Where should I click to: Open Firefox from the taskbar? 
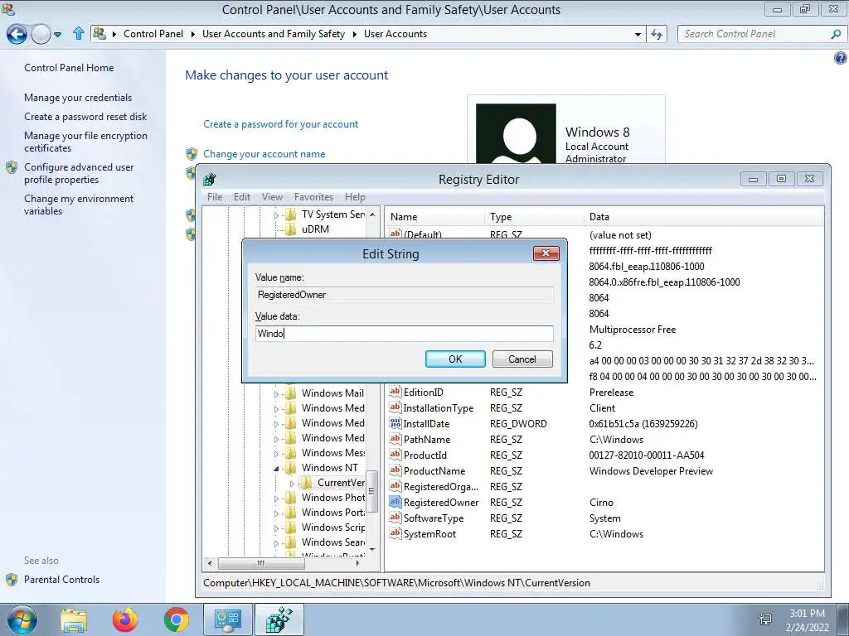[x=125, y=619]
